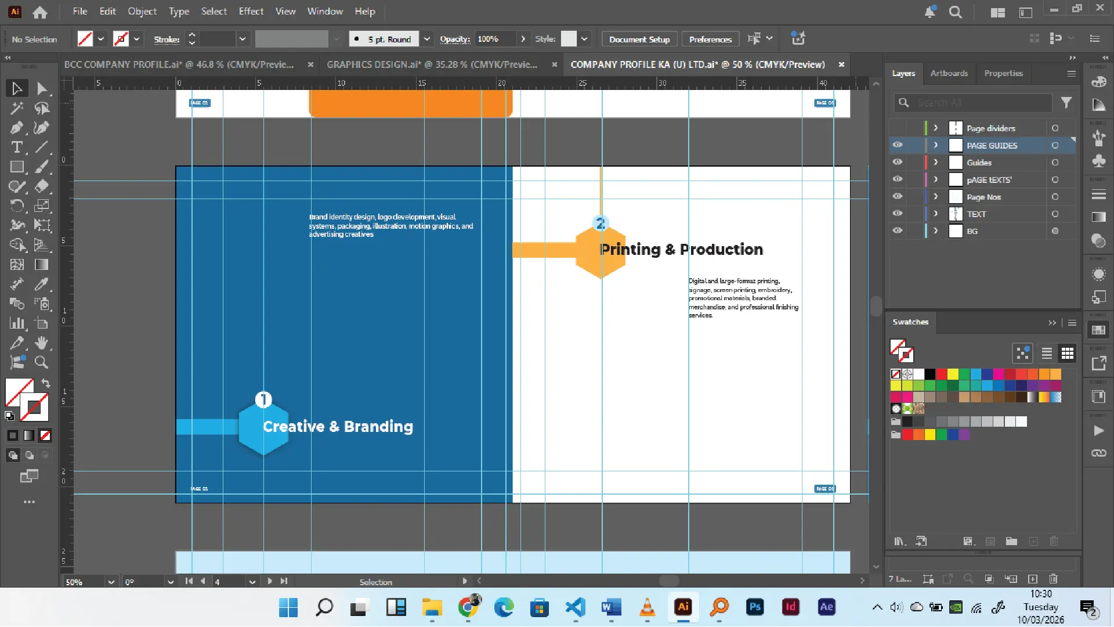Screen dimensions: 1114x627
Task: Pick the Hand tool
Action: 41,343
